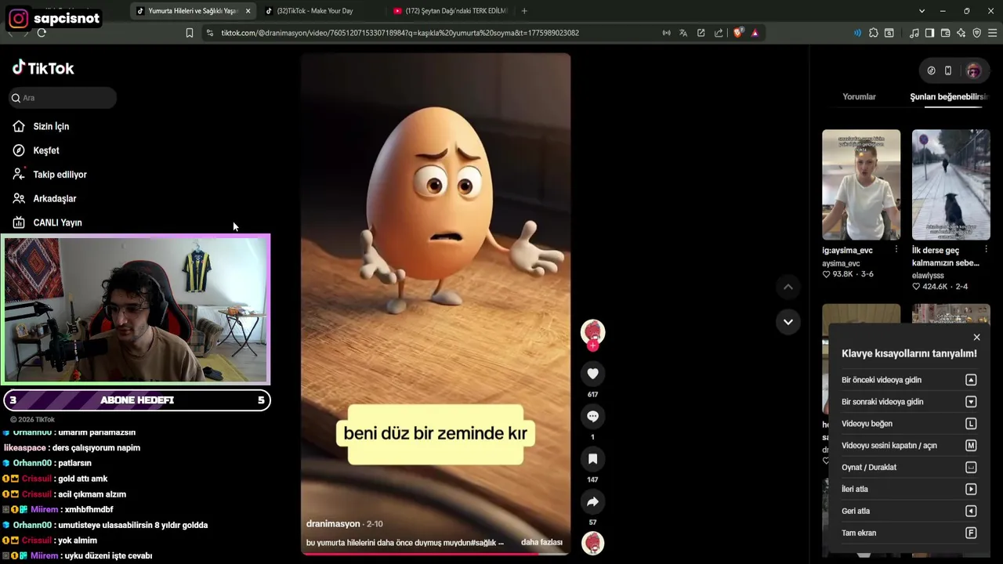Open video comments bubble icon
The image size is (1003, 564).
pos(592,417)
